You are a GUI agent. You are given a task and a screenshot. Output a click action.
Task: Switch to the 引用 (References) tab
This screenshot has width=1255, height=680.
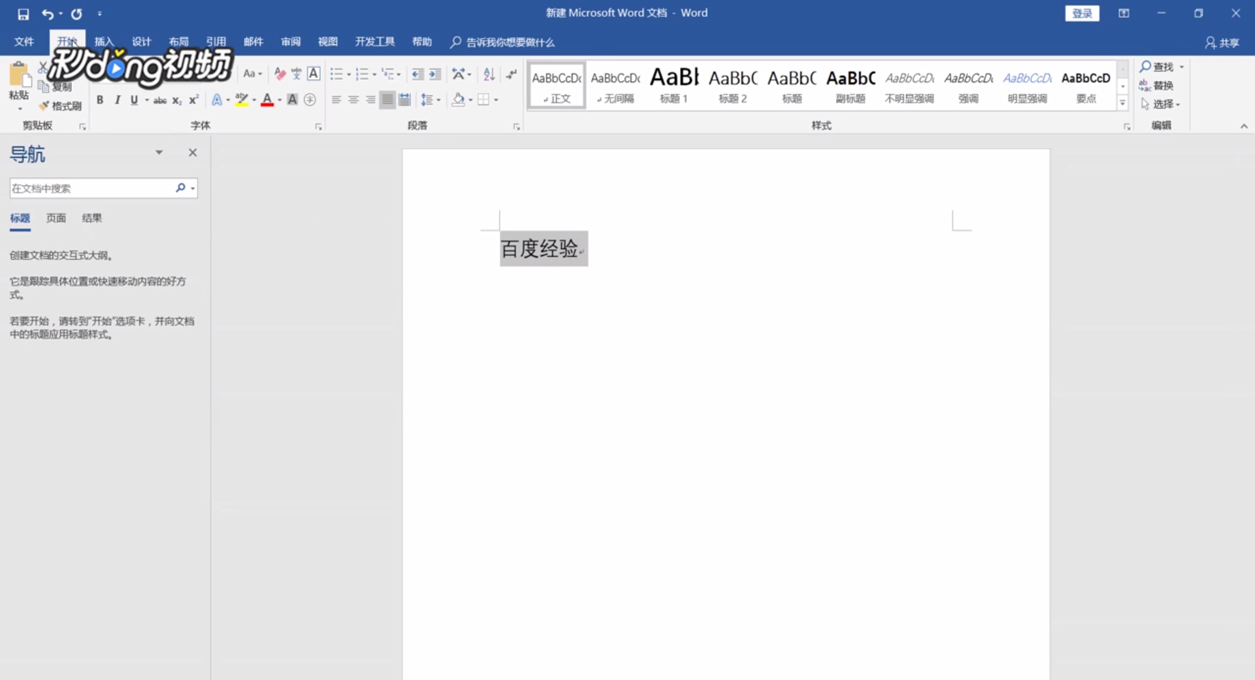tap(216, 42)
